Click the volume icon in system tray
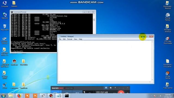174x98 pixels. [x=160, y=96]
